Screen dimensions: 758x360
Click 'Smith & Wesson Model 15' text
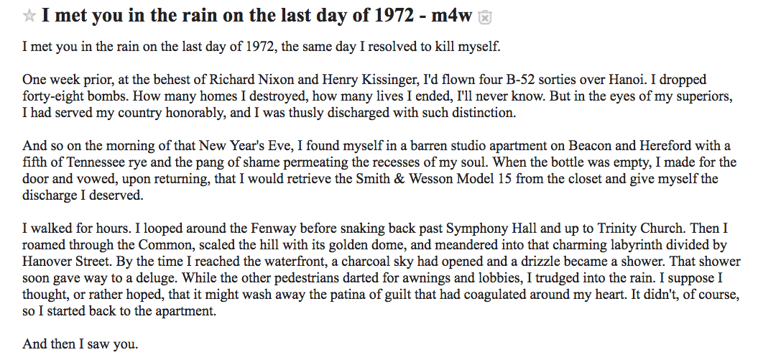pos(435,179)
